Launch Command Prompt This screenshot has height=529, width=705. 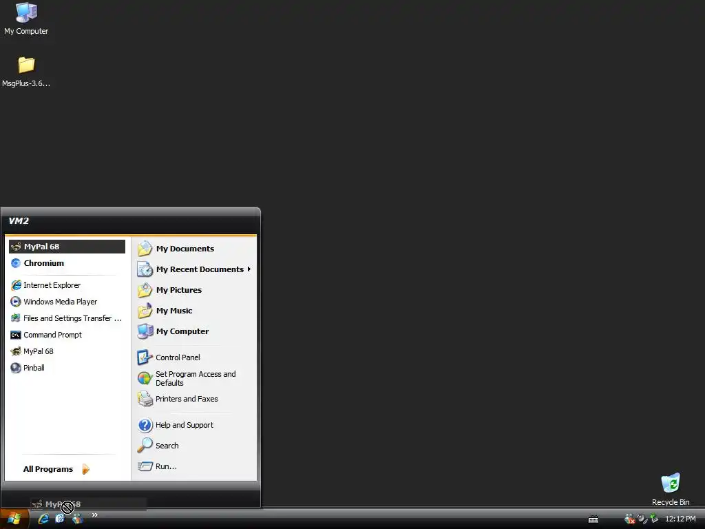click(67, 335)
